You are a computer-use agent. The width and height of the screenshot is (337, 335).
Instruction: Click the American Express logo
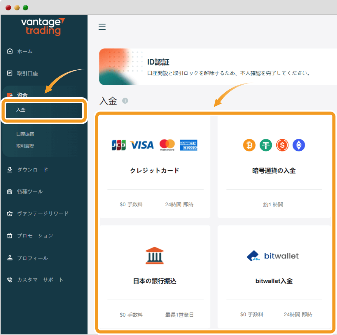[x=189, y=145]
